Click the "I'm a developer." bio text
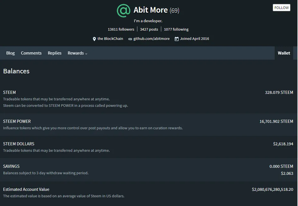The width and height of the screenshot is (298, 206). 148,21
